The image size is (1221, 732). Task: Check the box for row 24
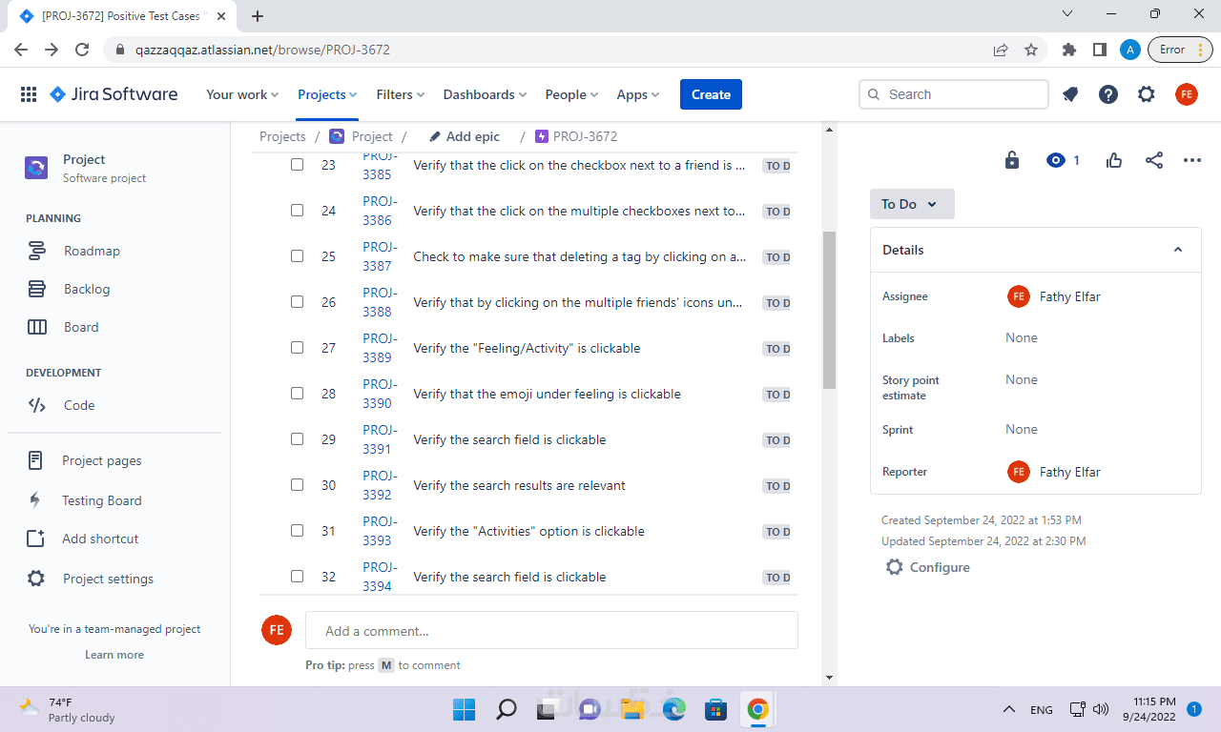click(x=297, y=211)
